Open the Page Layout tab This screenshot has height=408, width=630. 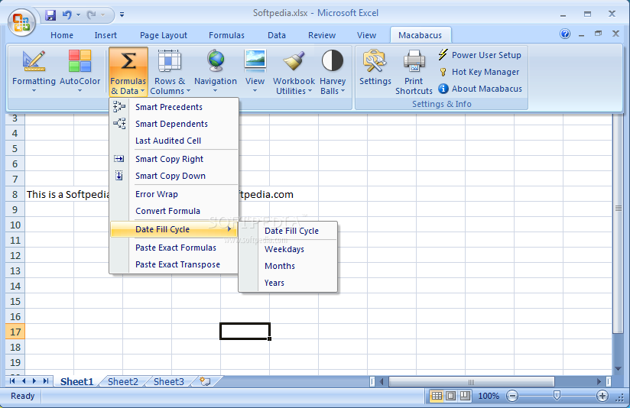[x=164, y=35]
